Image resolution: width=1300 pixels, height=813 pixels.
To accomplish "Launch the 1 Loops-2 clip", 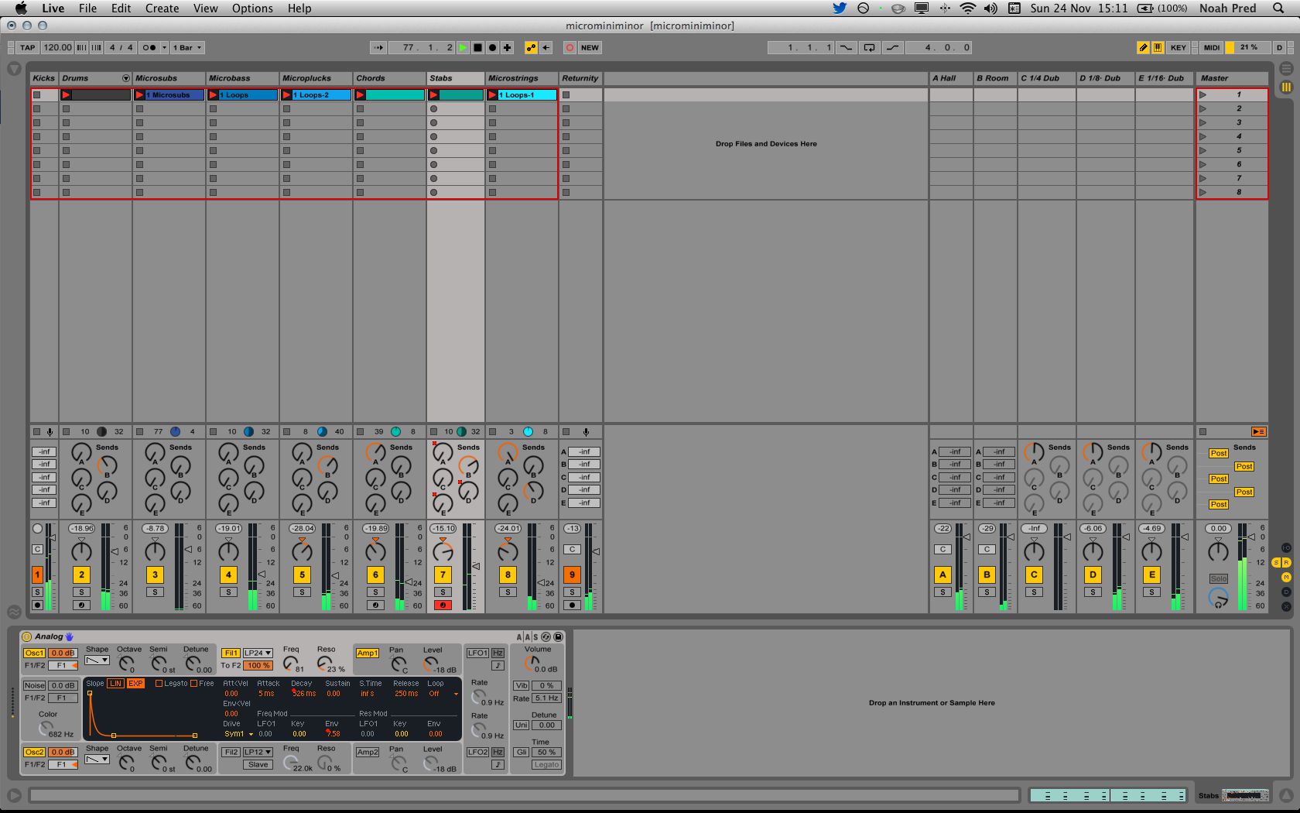I will [287, 95].
